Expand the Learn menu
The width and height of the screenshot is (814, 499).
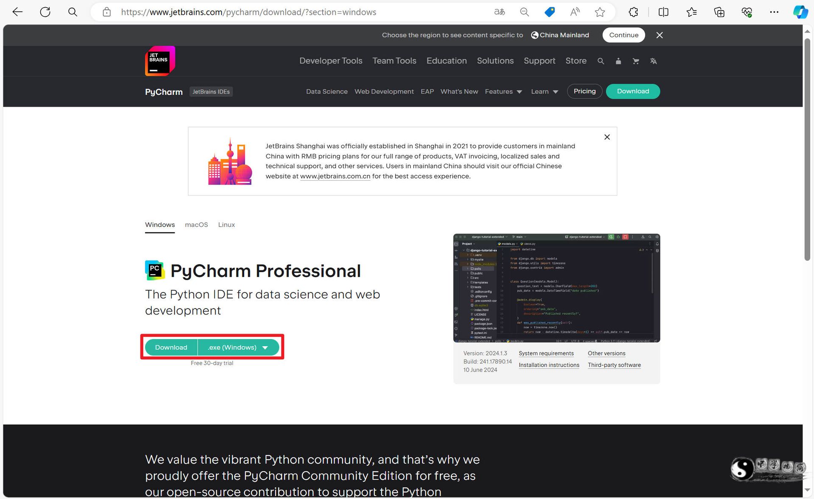544,91
